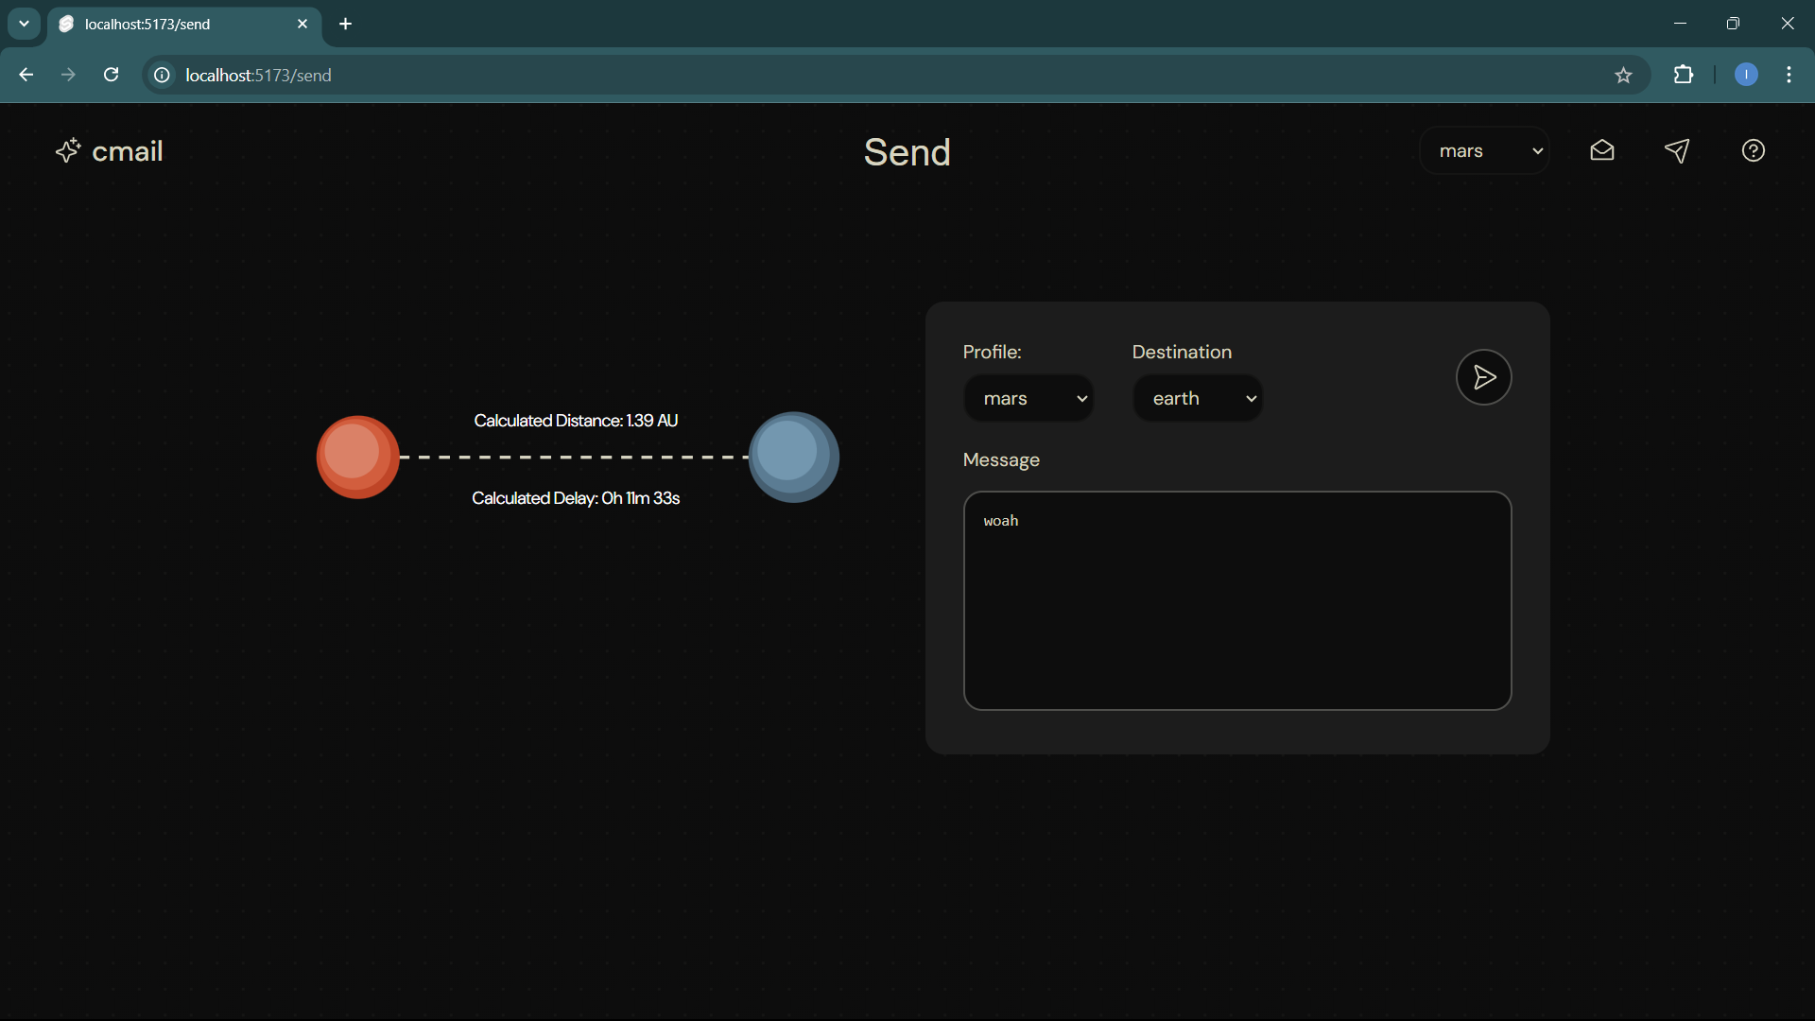Expand the Profile mars dropdown in form

click(x=1028, y=399)
